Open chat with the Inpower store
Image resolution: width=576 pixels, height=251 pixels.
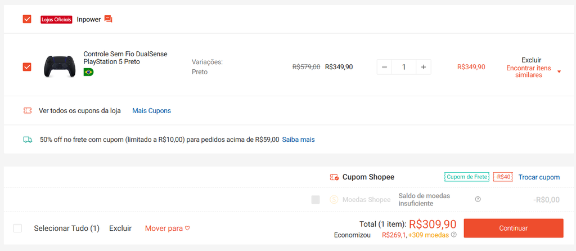coord(108,19)
